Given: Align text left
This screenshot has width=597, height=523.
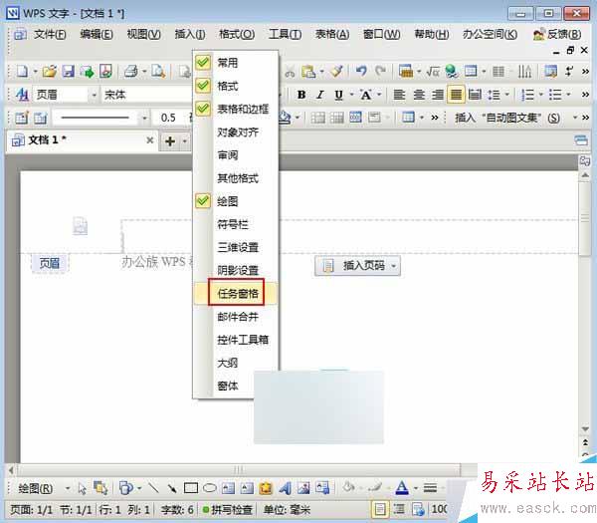Looking at the screenshot, I should 399,95.
